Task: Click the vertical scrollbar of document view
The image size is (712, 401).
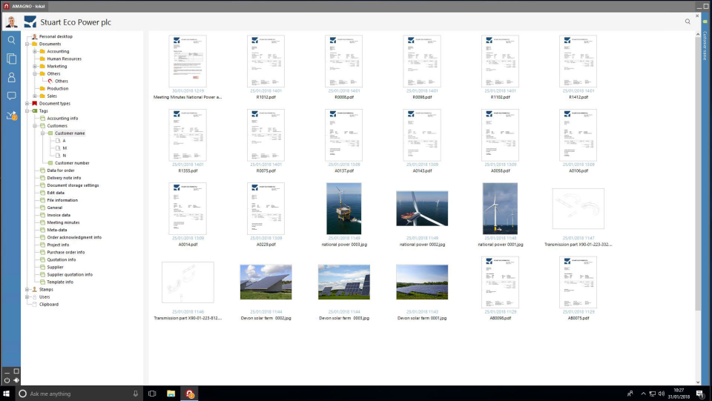Action: pos(698,173)
